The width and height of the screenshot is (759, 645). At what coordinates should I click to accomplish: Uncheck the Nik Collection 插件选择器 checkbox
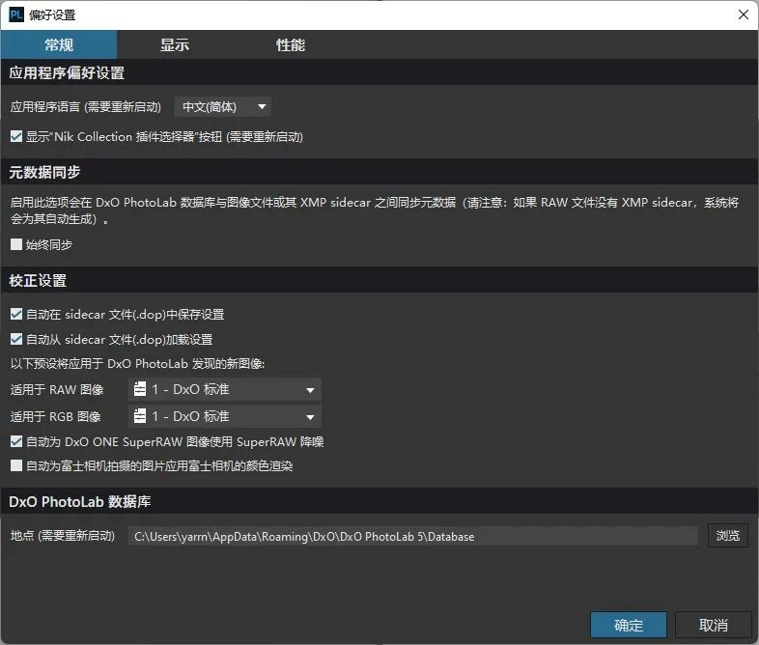16,136
